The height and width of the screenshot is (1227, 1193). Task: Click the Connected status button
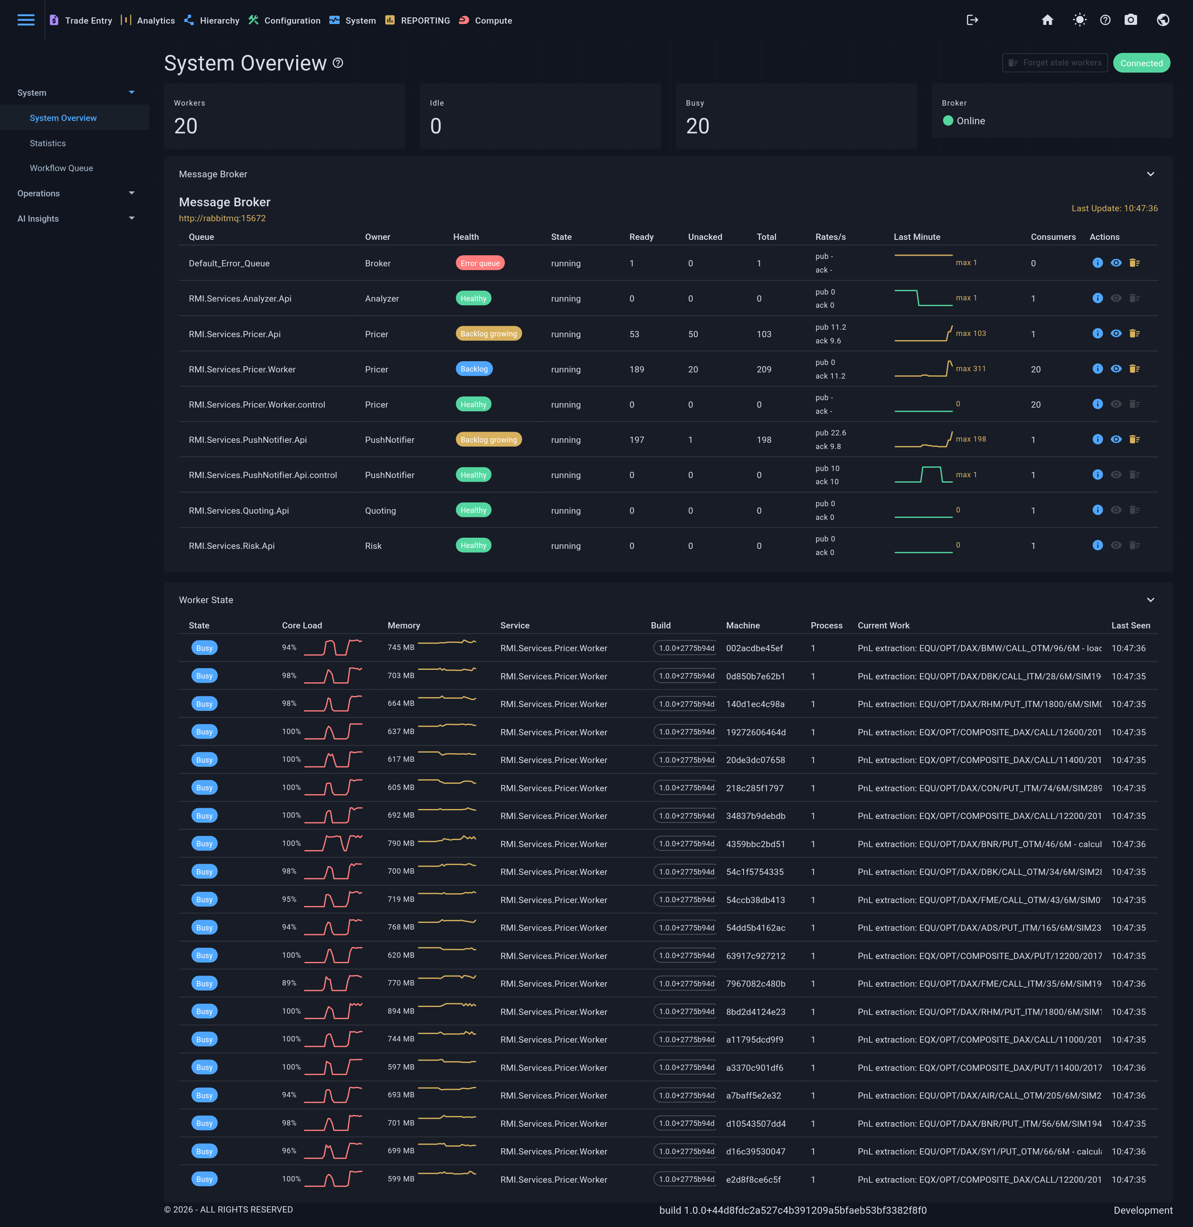pyautogui.click(x=1141, y=63)
